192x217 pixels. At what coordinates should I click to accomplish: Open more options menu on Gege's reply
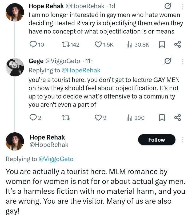(183, 62)
